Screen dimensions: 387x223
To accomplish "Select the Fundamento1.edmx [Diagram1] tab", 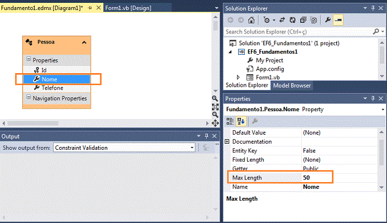I will [x=42, y=8].
